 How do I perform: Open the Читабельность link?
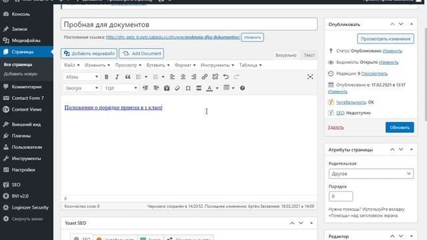351,102
